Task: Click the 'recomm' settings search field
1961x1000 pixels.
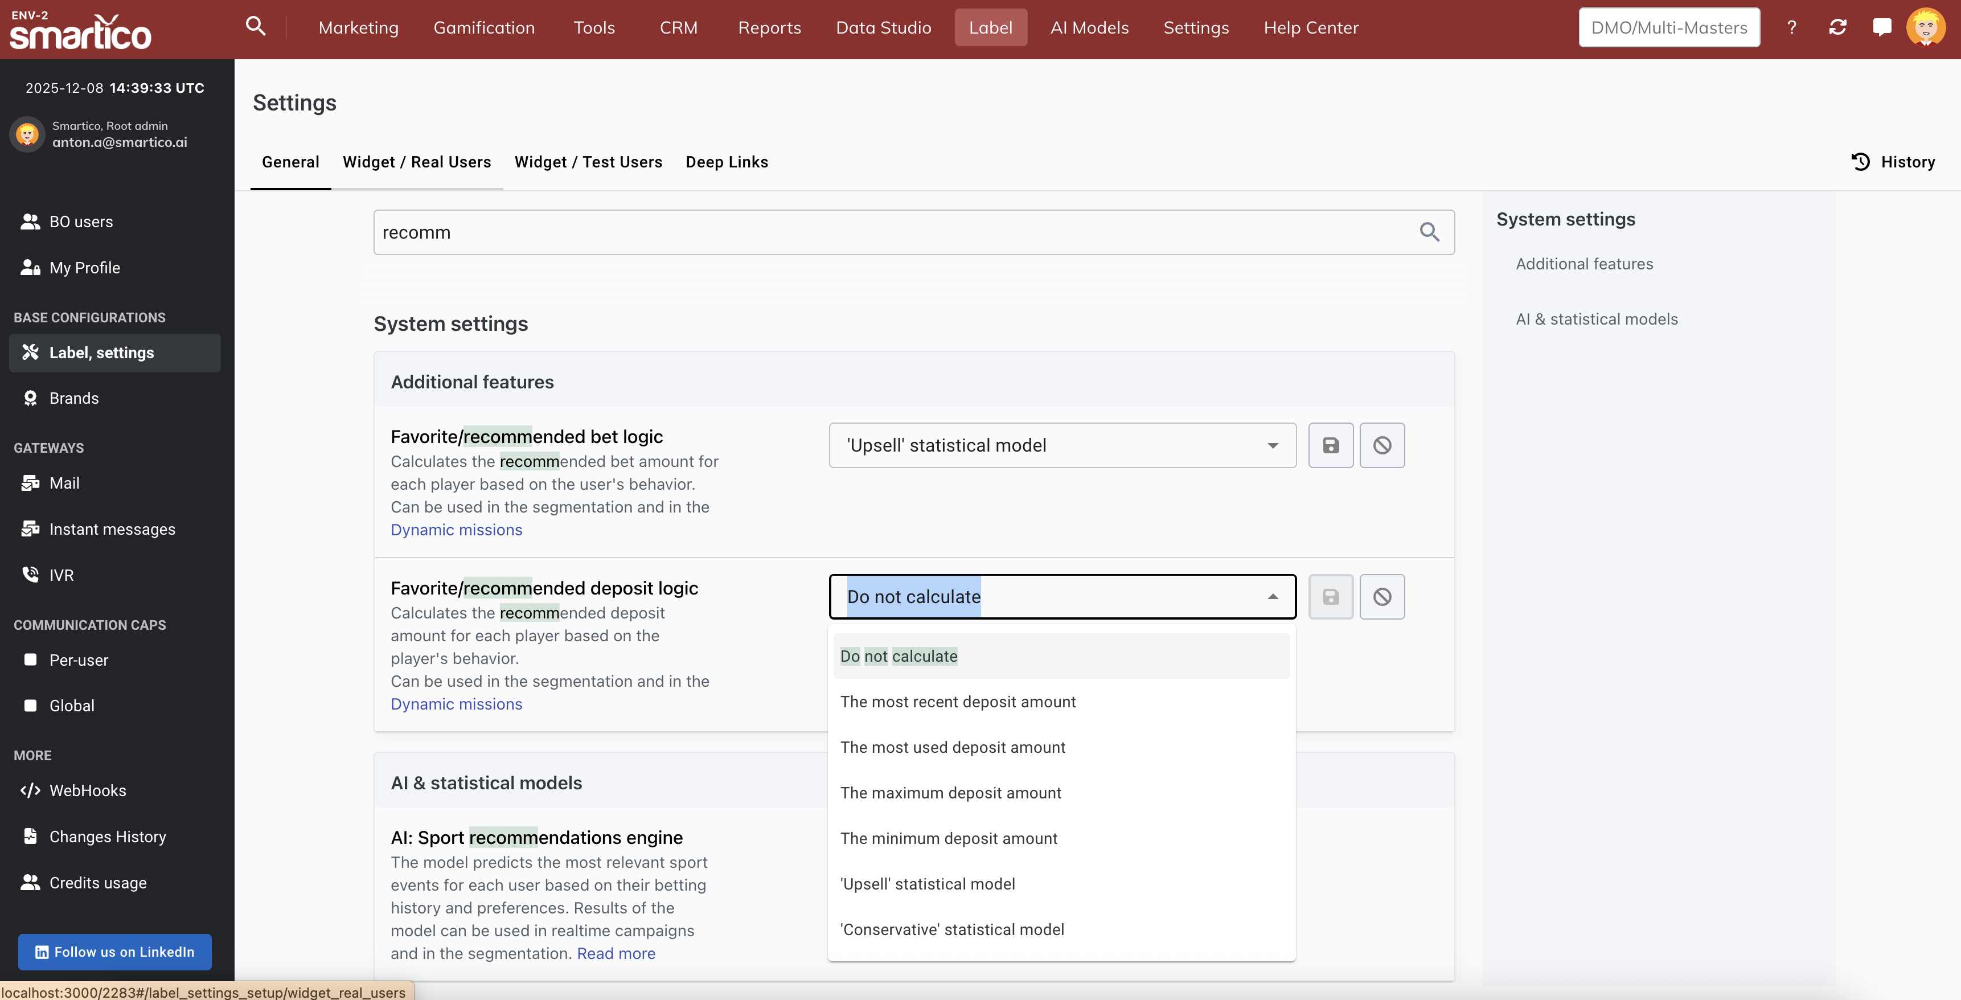Action: 891,232
